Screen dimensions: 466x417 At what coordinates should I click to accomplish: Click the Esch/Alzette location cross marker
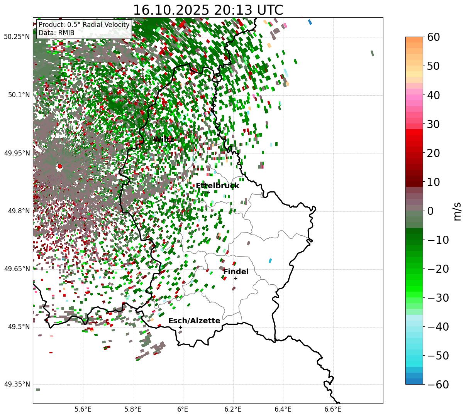tap(180, 327)
